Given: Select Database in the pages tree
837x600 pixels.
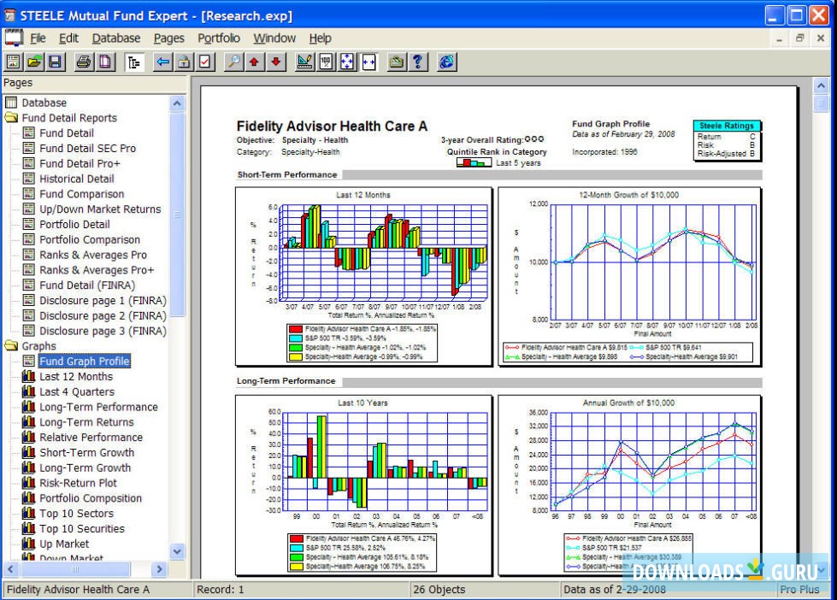Looking at the screenshot, I should [x=44, y=103].
